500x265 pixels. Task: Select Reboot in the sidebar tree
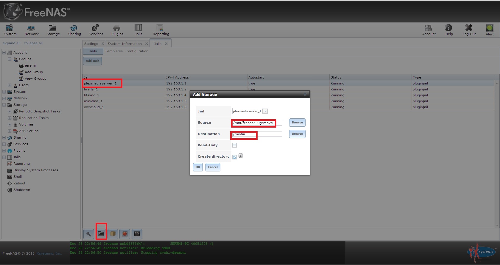19,183
